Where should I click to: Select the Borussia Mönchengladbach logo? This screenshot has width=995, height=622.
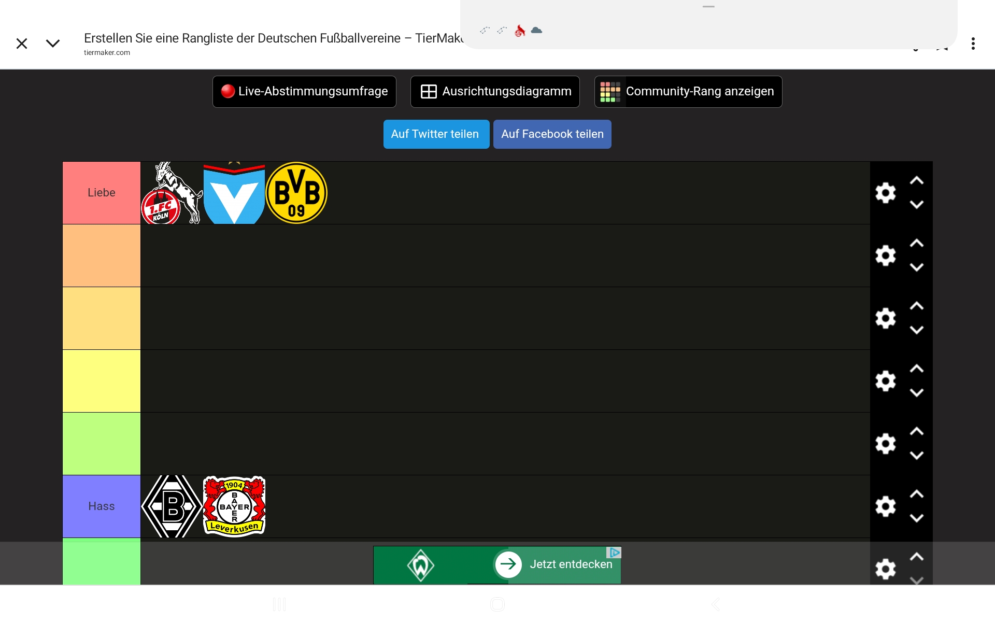[172, 506]
